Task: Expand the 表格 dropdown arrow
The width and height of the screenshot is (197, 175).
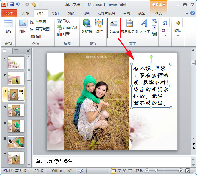Action: click(x=8, y=36)
